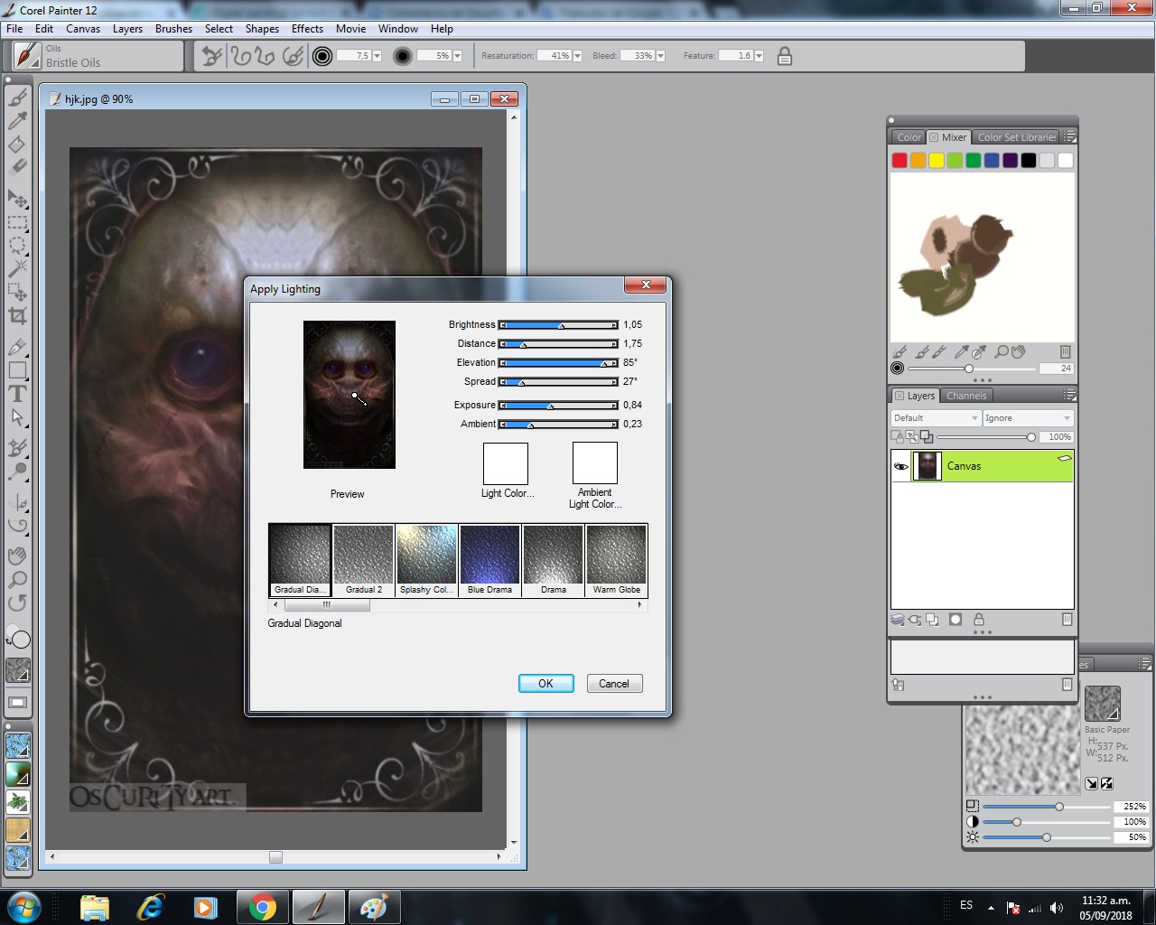Select the Brush tool in the toolbox

pos(18,98)
